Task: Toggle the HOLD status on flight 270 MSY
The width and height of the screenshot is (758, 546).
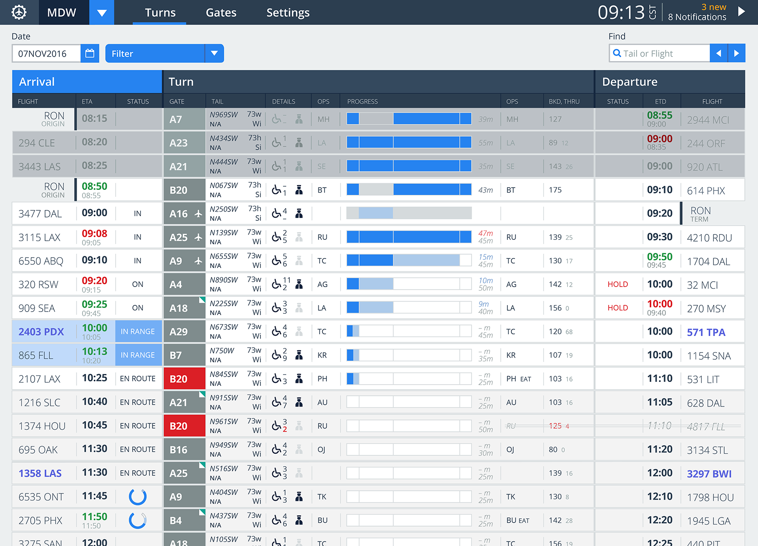Action: click(618, 308)
